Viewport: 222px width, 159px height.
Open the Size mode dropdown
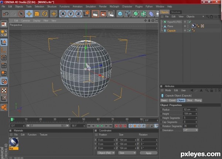pos(127,153)
